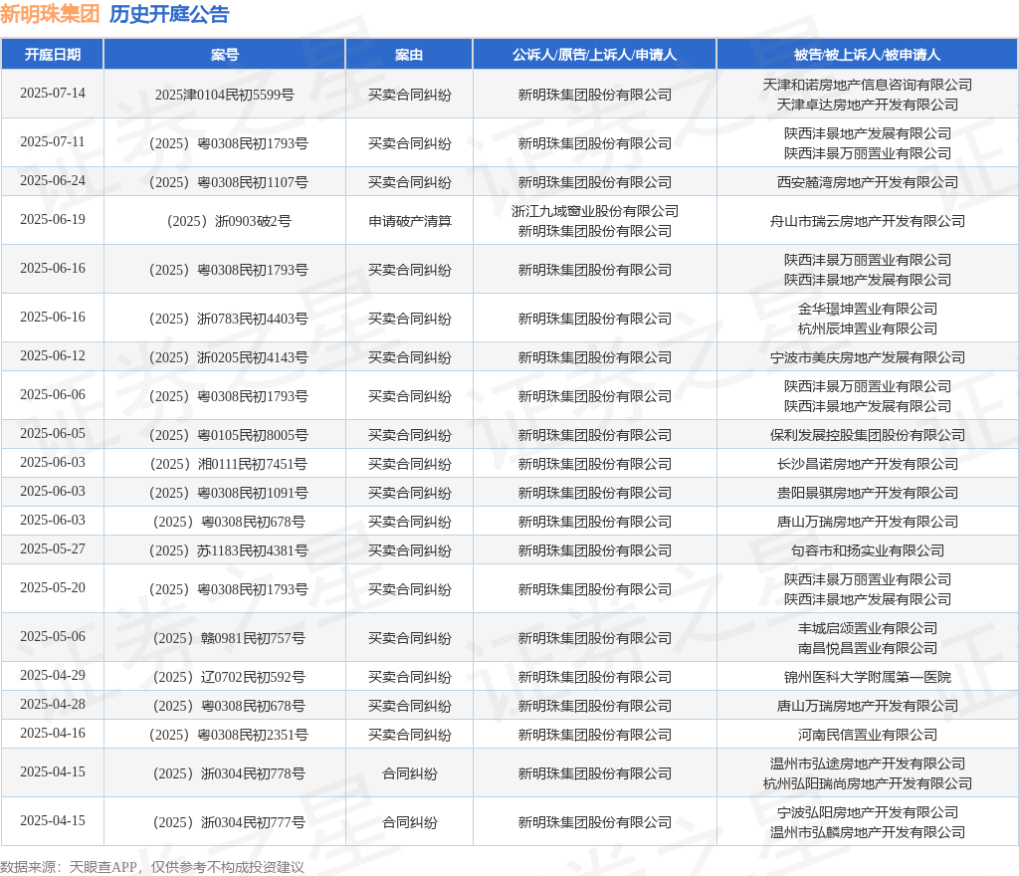Click case number (2025)粤0105民初8005号

(x=229, y=435)
